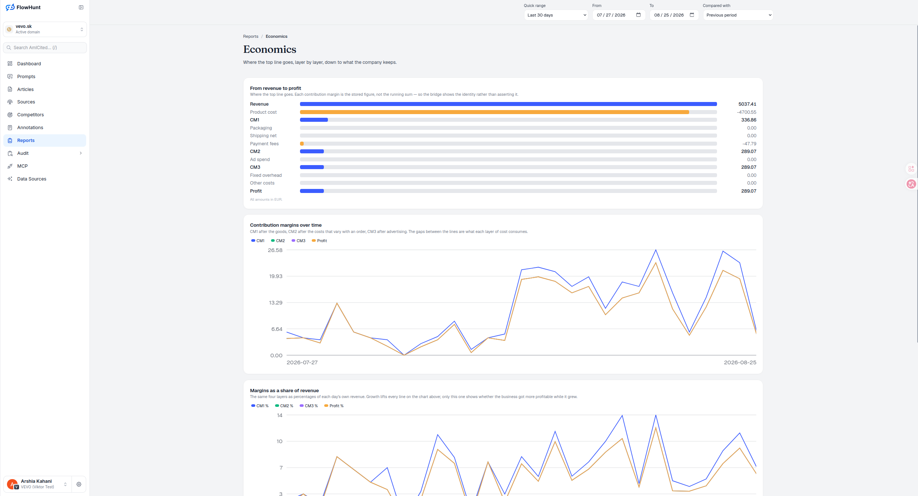Click the Product cost value -4700.55
This screenshot has height=496, width=918.
pyautogui.click(x=746, y=112)
